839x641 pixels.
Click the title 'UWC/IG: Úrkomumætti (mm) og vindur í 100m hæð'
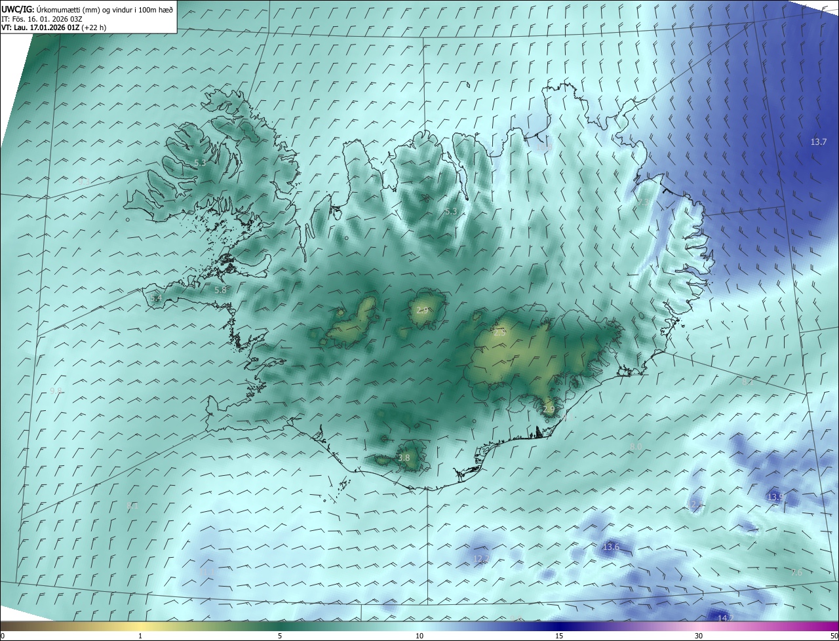[87, 9]
